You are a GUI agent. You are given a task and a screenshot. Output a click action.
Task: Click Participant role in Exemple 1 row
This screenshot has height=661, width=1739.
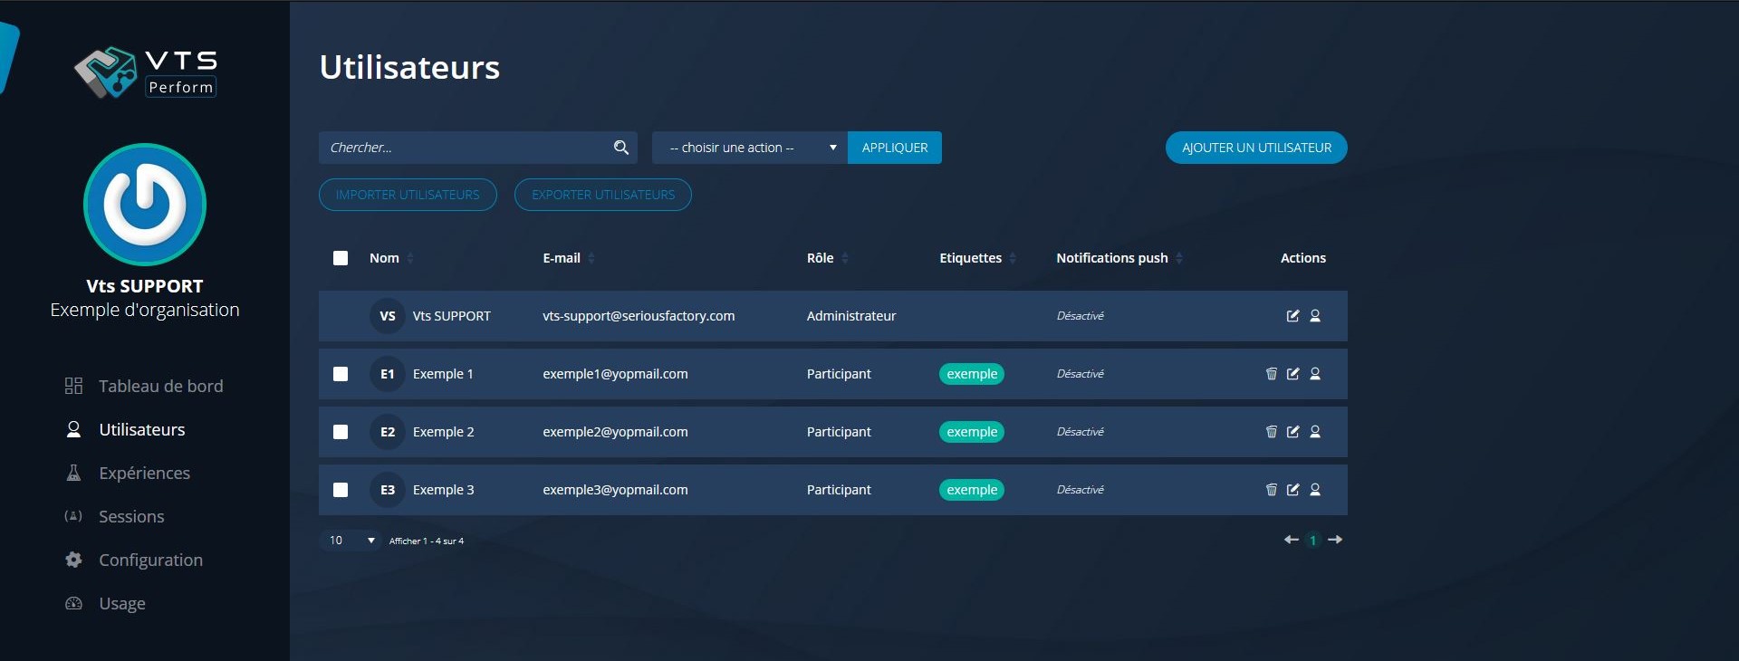(839, 374)
